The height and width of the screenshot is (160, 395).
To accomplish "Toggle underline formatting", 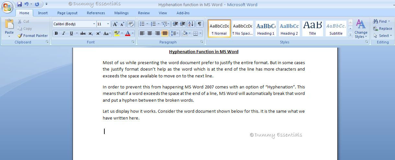I will 71,33.
